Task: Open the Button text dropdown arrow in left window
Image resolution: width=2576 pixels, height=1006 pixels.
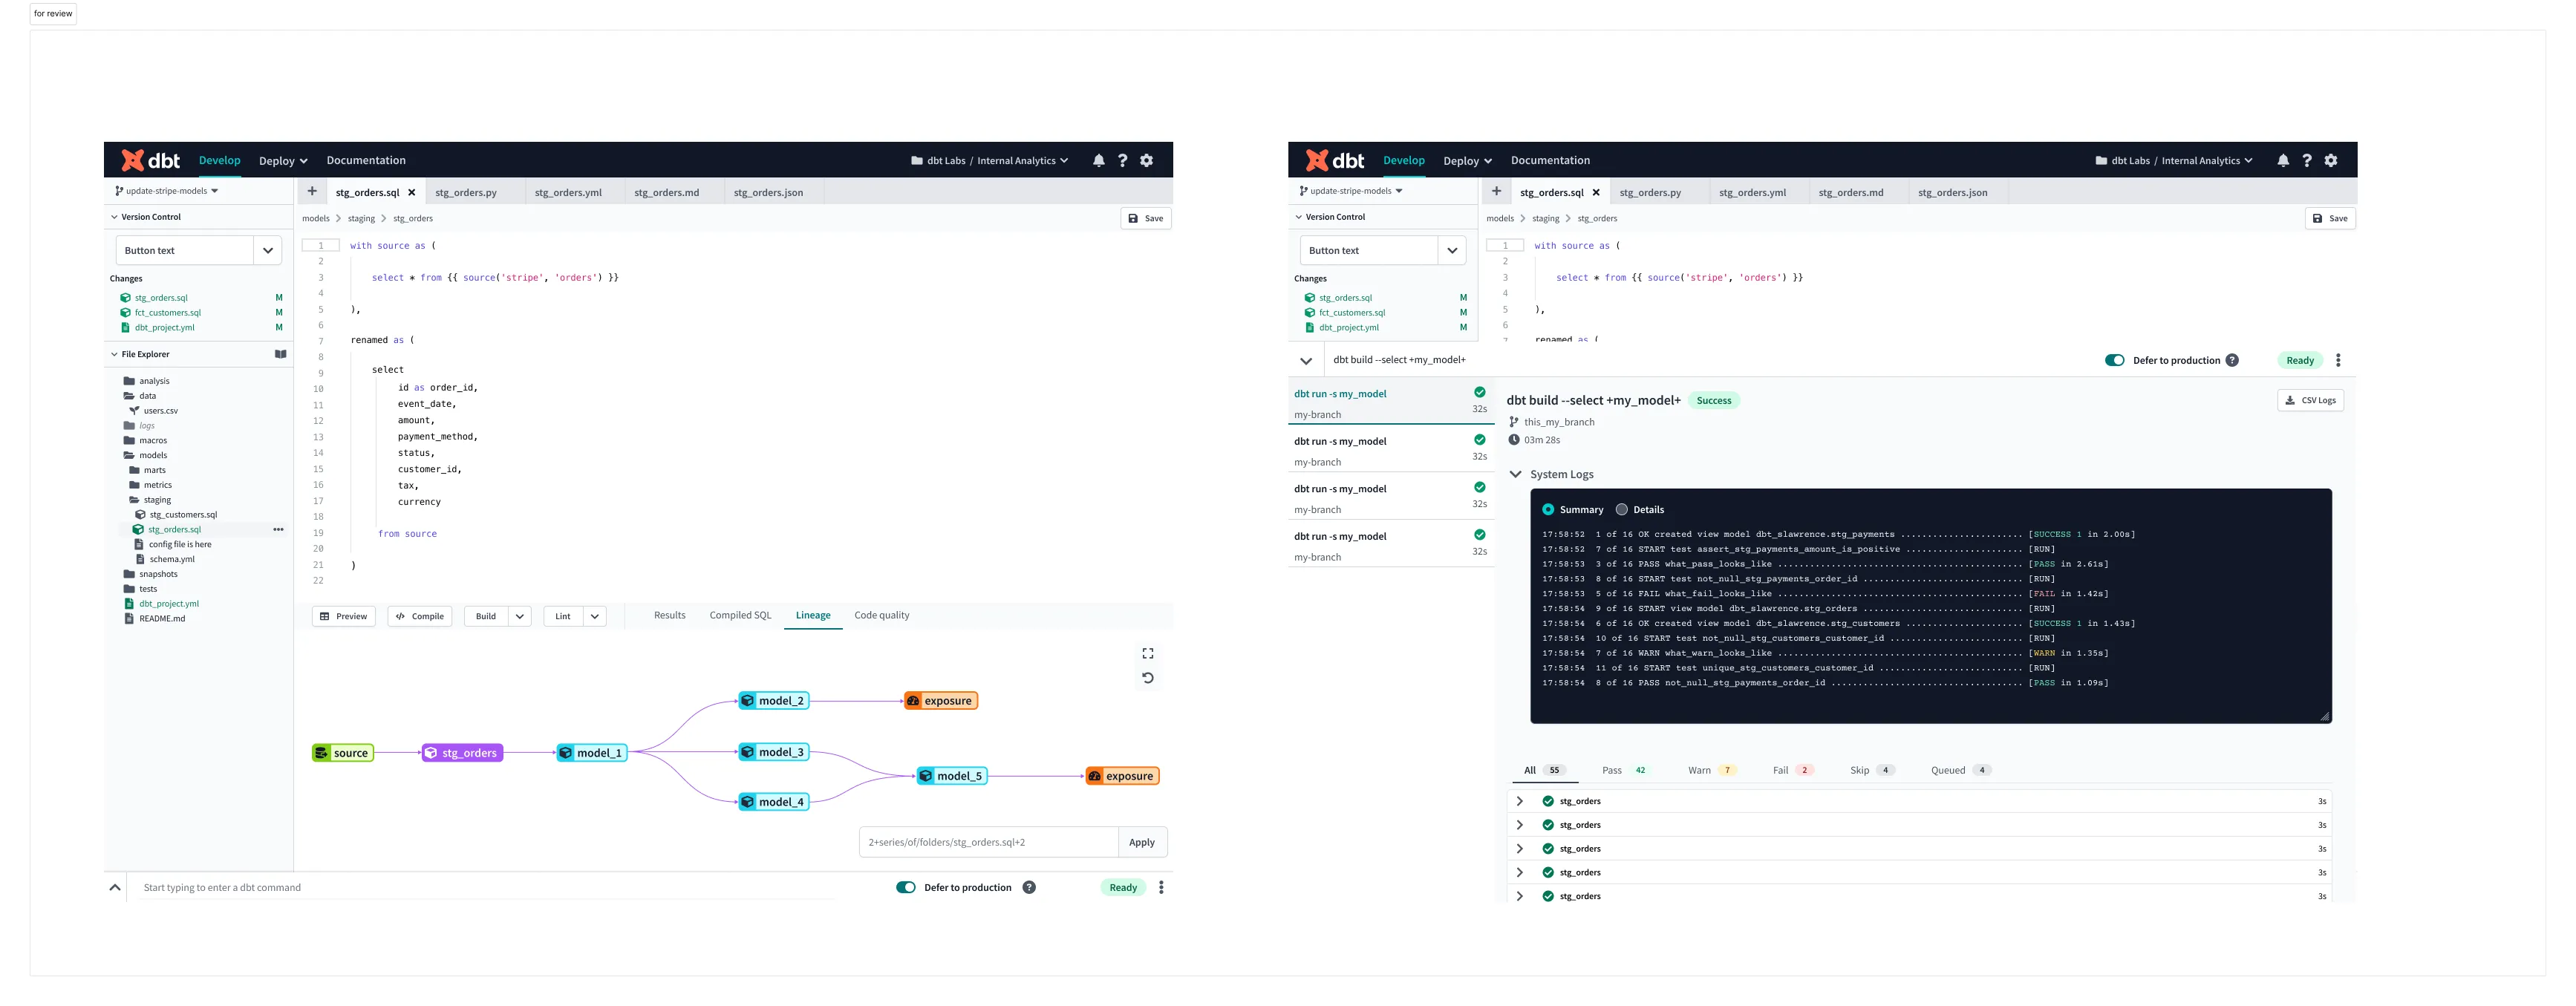Action: (267, 250)
